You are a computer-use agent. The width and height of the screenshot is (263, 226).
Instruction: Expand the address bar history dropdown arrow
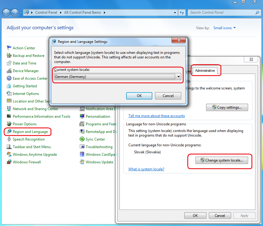175,13
